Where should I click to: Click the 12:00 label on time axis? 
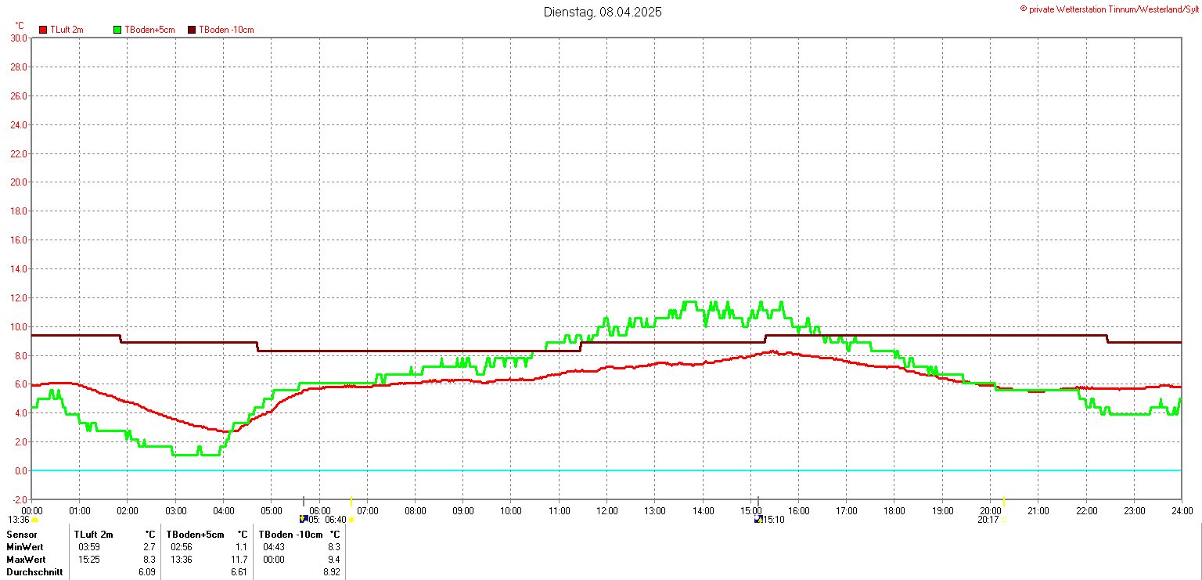607,511
